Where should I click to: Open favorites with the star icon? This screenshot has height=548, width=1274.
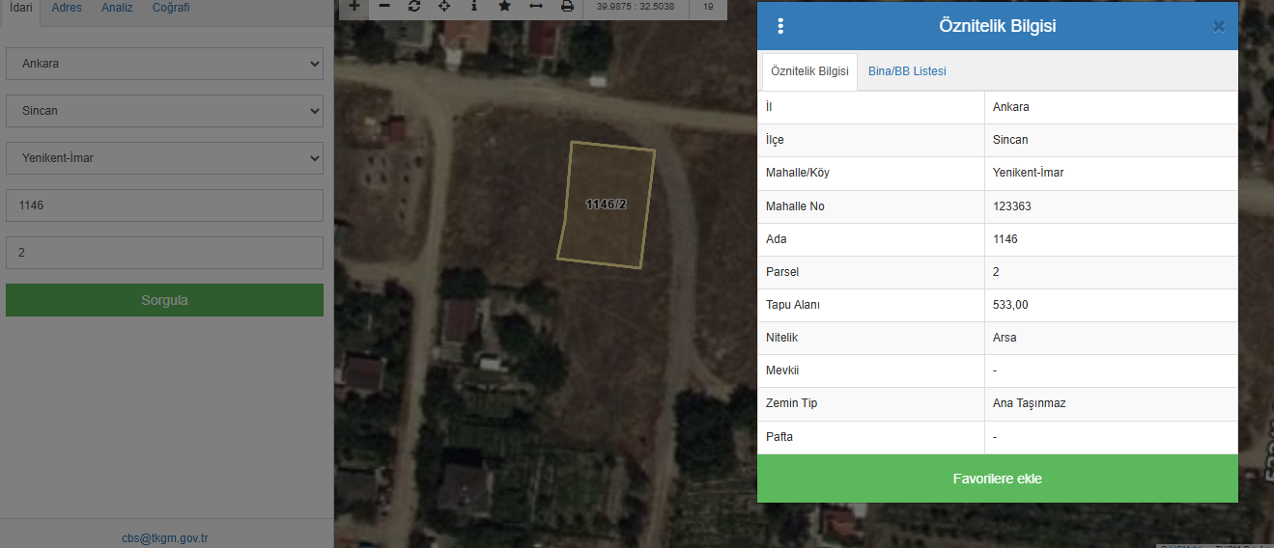[504, 6]
